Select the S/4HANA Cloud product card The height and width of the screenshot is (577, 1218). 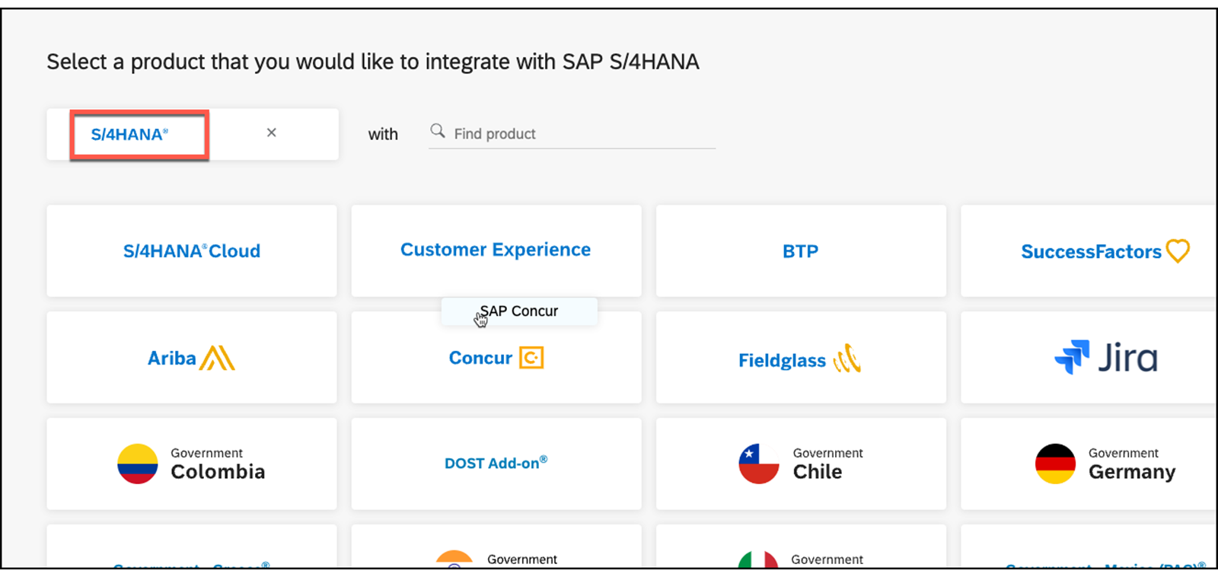(192, 250)
